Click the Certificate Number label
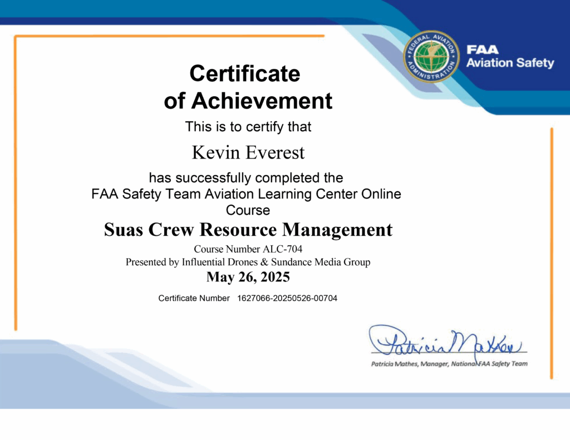570x440 pixels. pos(194,298)
